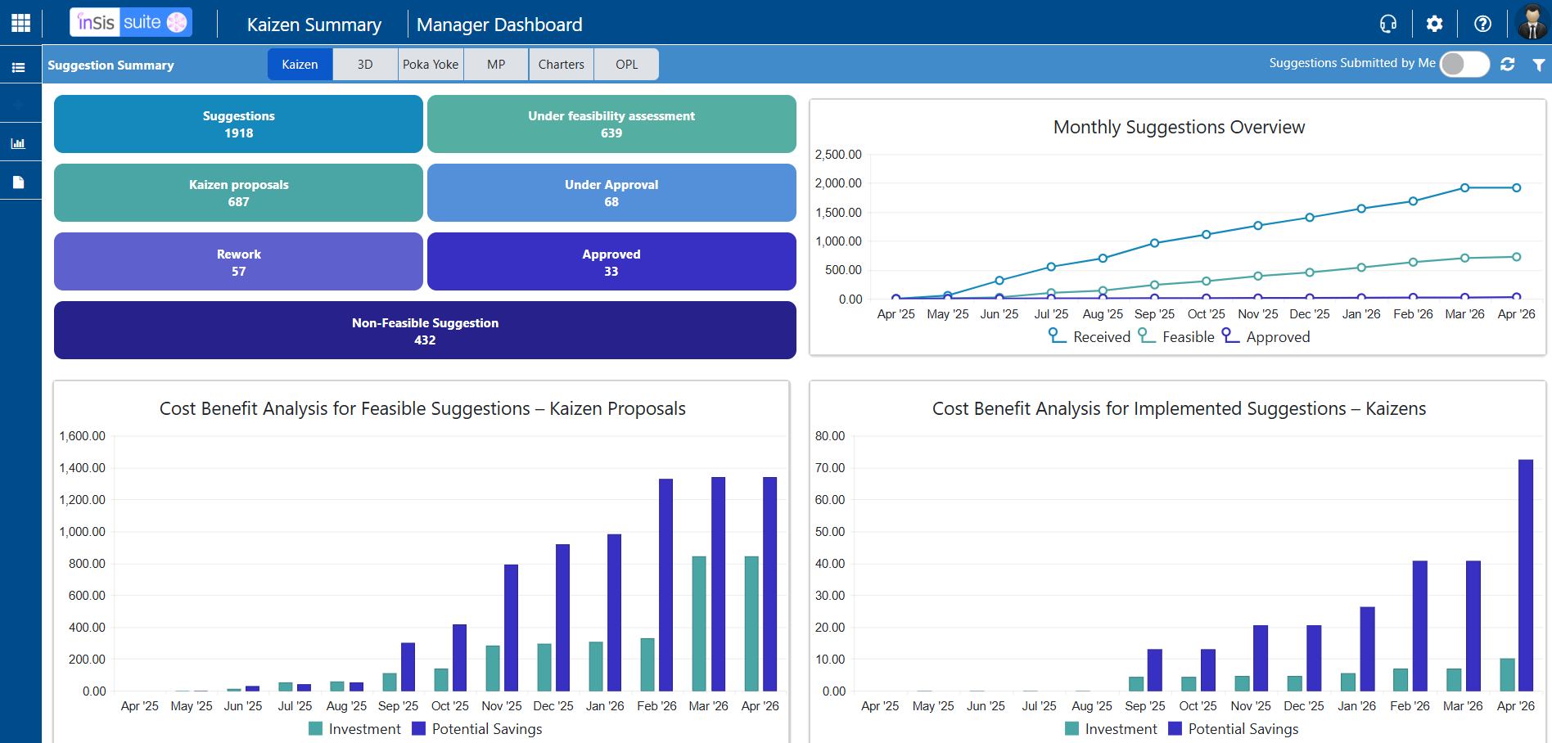Open the settings gear icon
This screenshot has width=1552, height=743.
1434,24
